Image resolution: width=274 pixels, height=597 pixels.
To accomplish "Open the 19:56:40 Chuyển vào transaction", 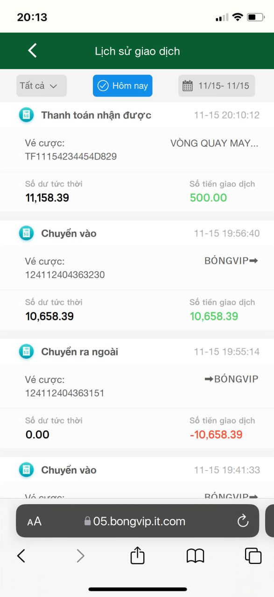I will pyautogui.click(x=137, y=275).
